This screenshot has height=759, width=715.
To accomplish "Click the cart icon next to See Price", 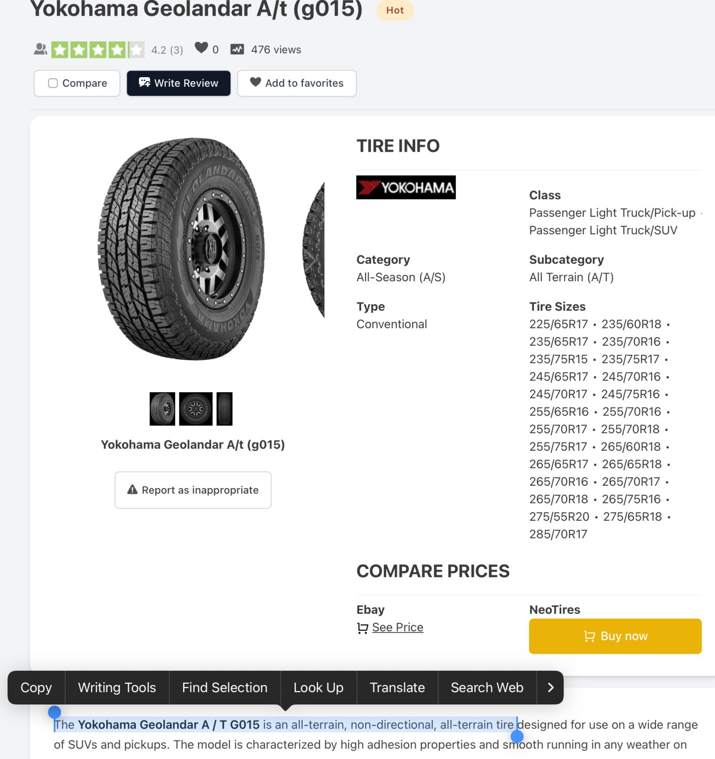I will click(362, 628).
